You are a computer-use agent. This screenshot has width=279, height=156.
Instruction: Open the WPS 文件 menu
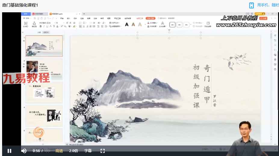coord(27,18)
